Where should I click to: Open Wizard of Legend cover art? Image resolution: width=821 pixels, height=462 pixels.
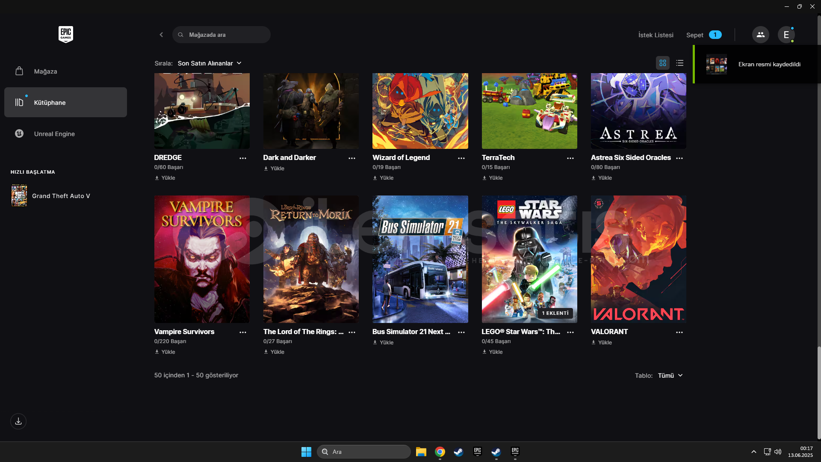point(420,111)
